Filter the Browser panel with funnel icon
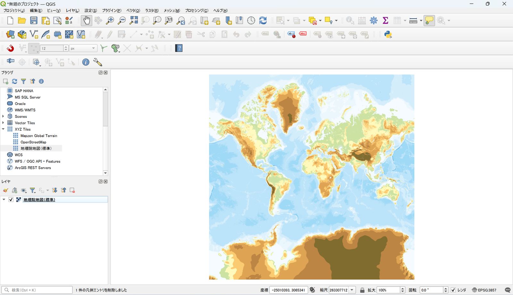Screen dimensions: 513x295 click(x=23, y=81)
